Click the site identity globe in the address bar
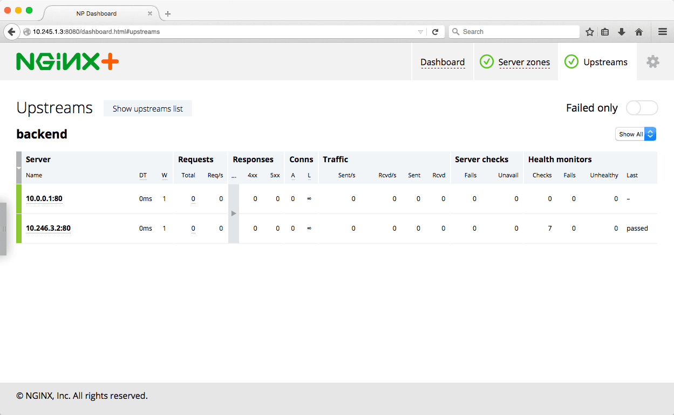Screen dimensions: 674x415 pos(27,31)
